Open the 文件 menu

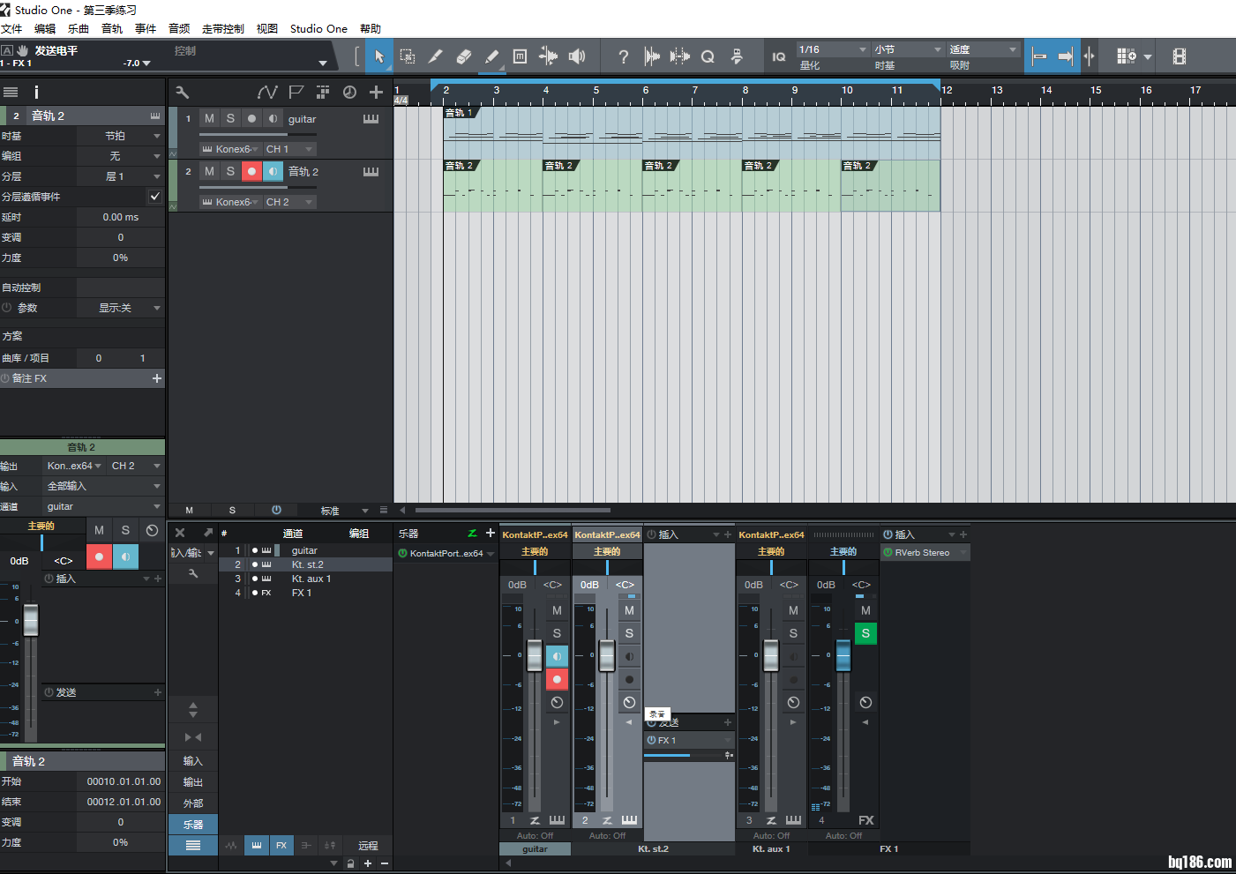point(11,28)
